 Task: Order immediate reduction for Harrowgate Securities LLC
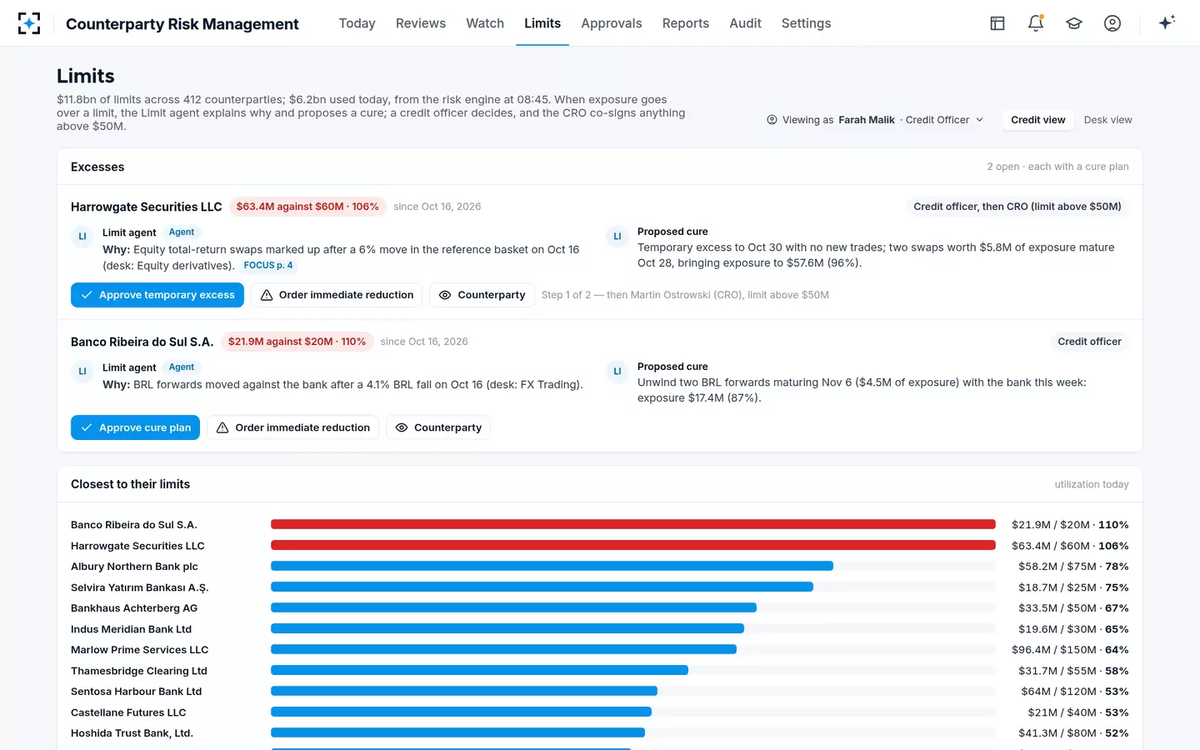pyautogui.click(x=337, y=295)
